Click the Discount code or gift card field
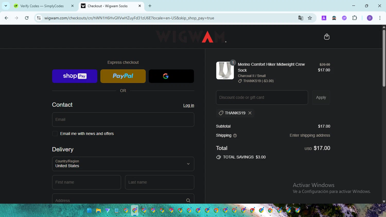This screenshot has width=386, height=217. tap(262, 98)
